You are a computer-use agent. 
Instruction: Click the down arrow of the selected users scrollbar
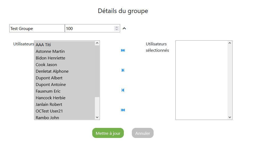[230, 117]
